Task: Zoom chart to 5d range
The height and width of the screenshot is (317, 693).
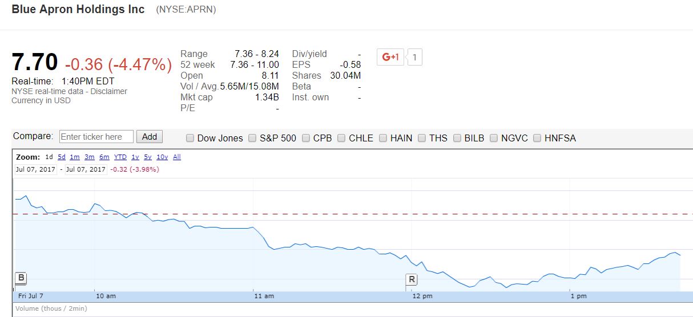Action: (x=62, y=157)
